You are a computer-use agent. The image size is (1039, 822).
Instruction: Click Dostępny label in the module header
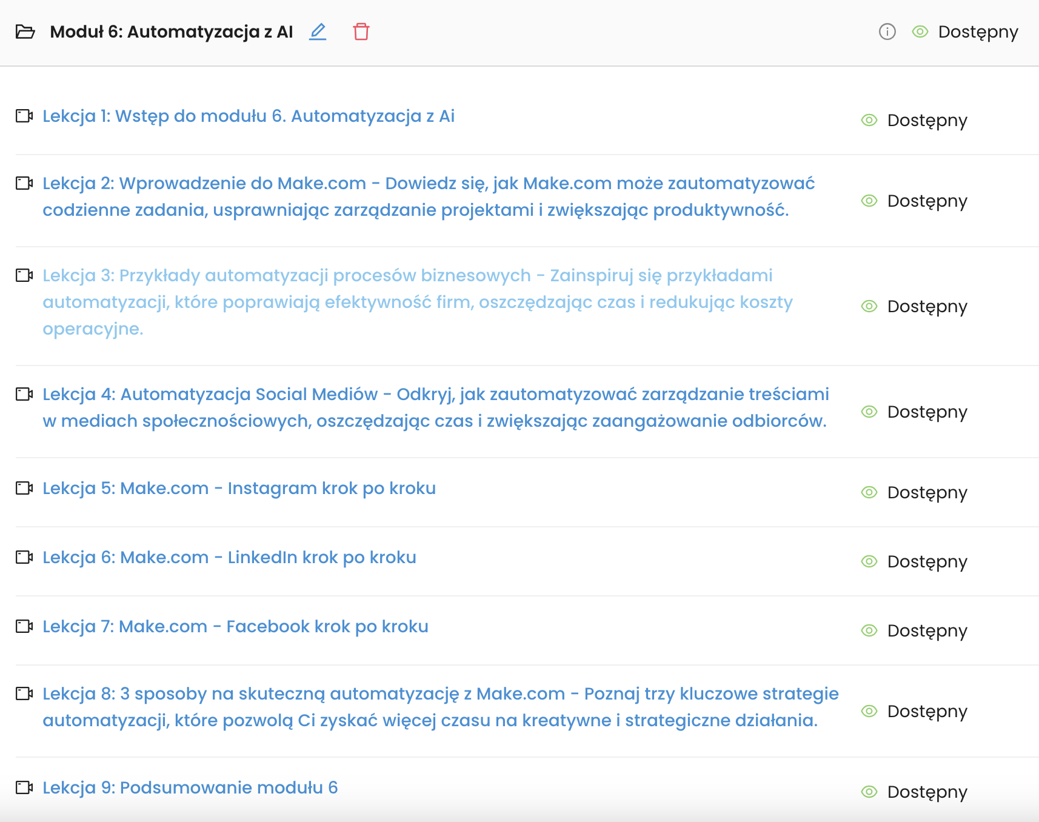978,32
